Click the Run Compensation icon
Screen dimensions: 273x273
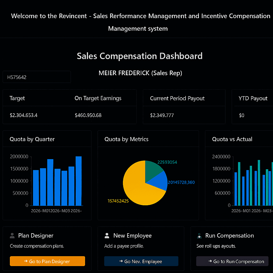199,236
